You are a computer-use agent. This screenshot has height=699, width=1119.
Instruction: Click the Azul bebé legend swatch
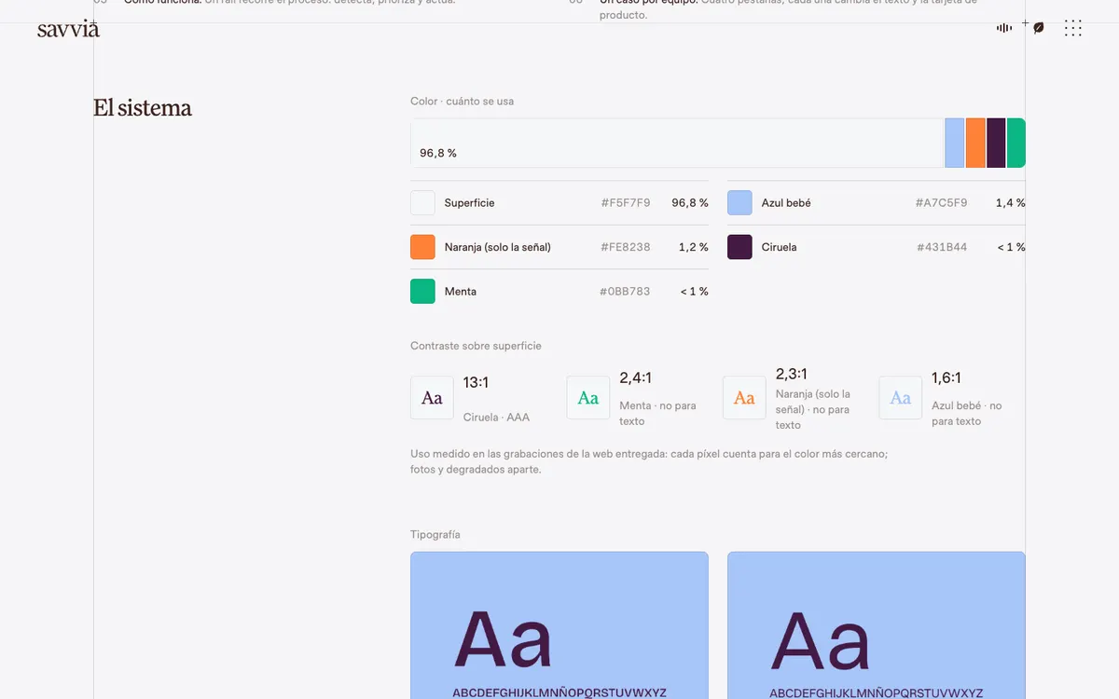click(x=739, y=203)
